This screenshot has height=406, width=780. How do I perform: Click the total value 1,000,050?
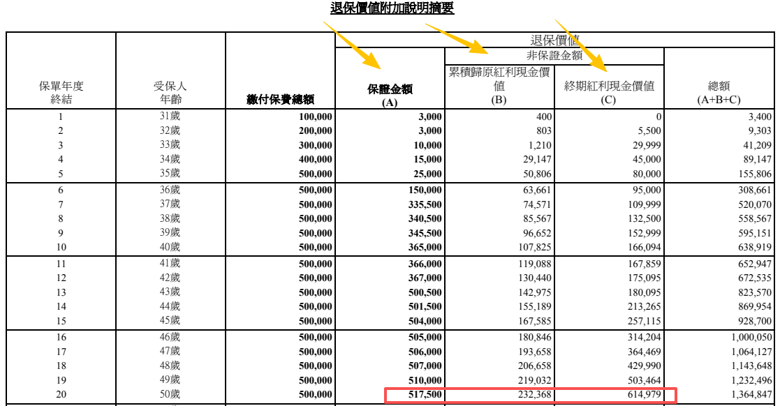(x=751, y=337)
